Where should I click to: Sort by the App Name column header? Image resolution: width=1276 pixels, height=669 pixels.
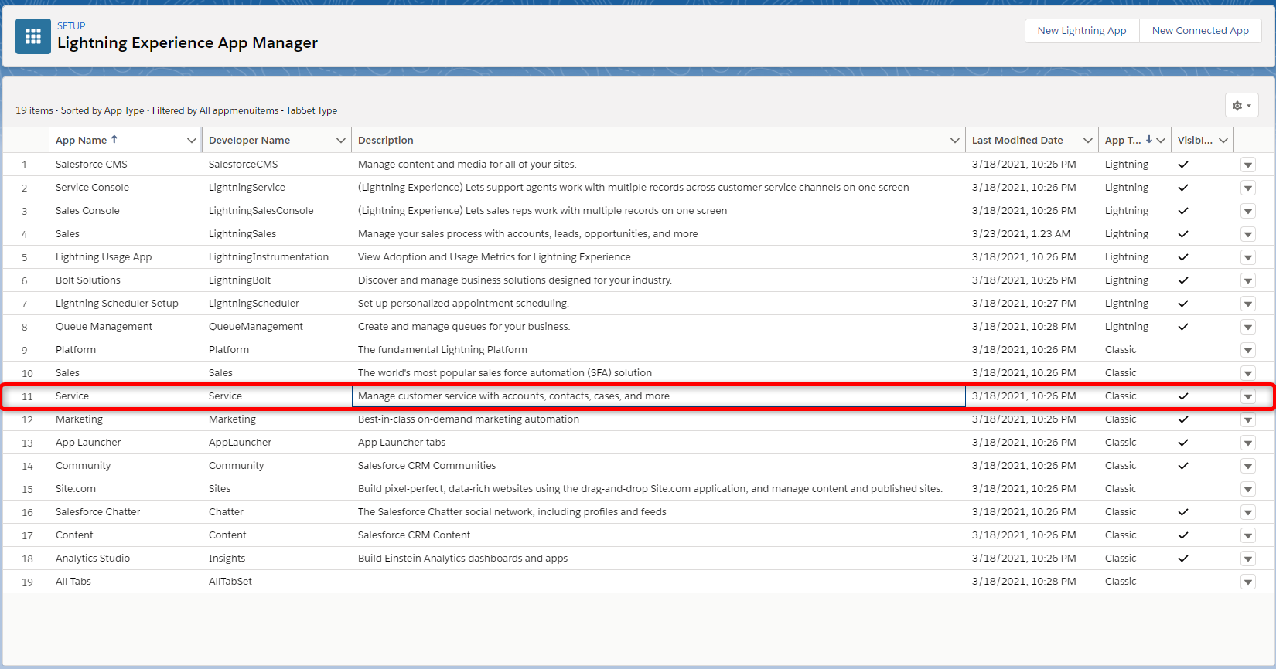coord(81,141)
